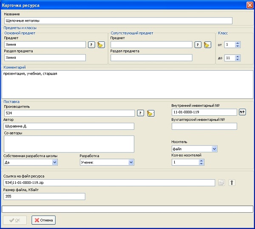Clear the Производитель field with the broom icon
The width and height of the screenshot is (255, 229).
(151, 113)
